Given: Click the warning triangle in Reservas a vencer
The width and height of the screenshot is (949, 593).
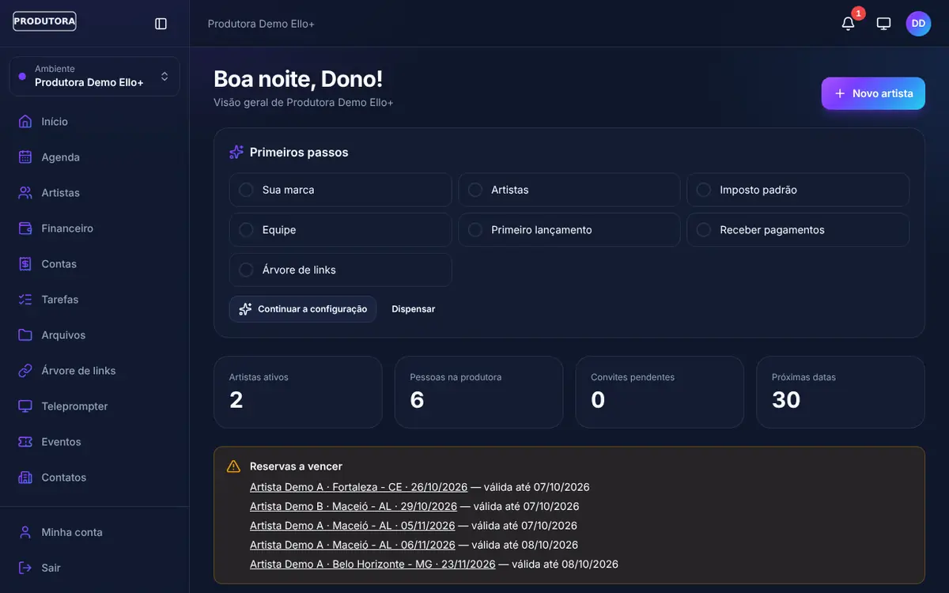Looking at the screenshot, I should click(233, 466).
